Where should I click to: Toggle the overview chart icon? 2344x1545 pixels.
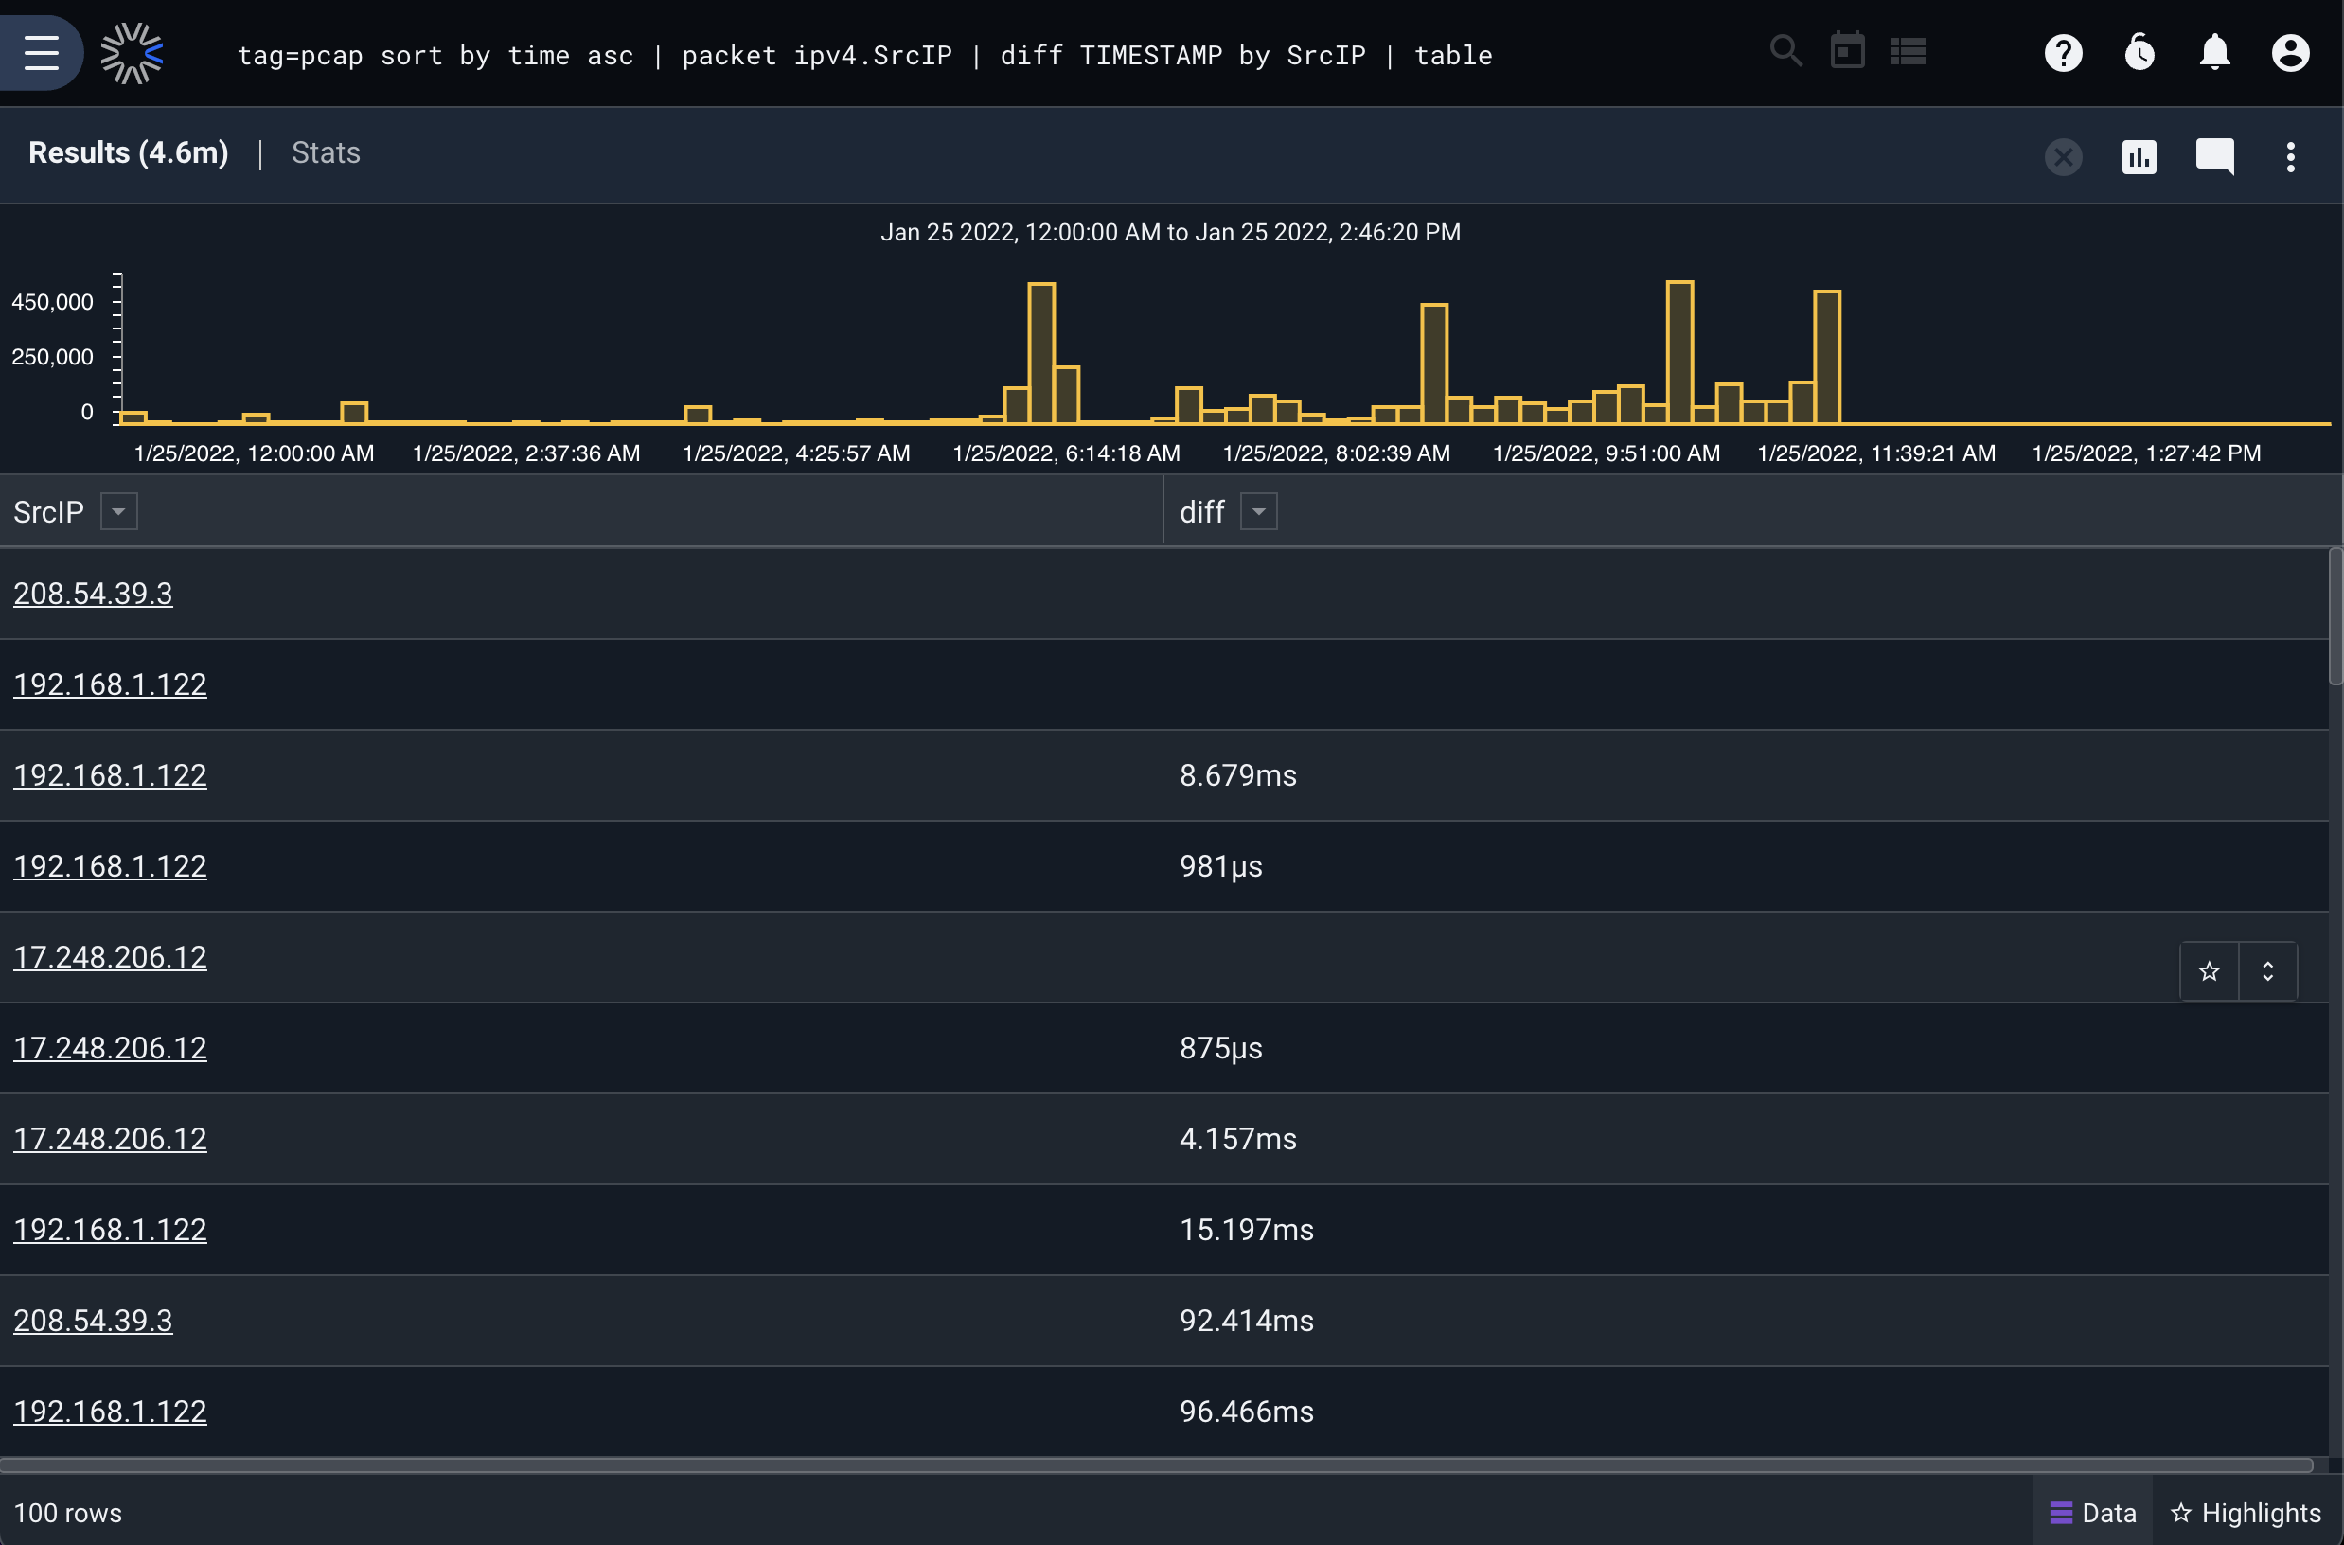click(2140, 156)
